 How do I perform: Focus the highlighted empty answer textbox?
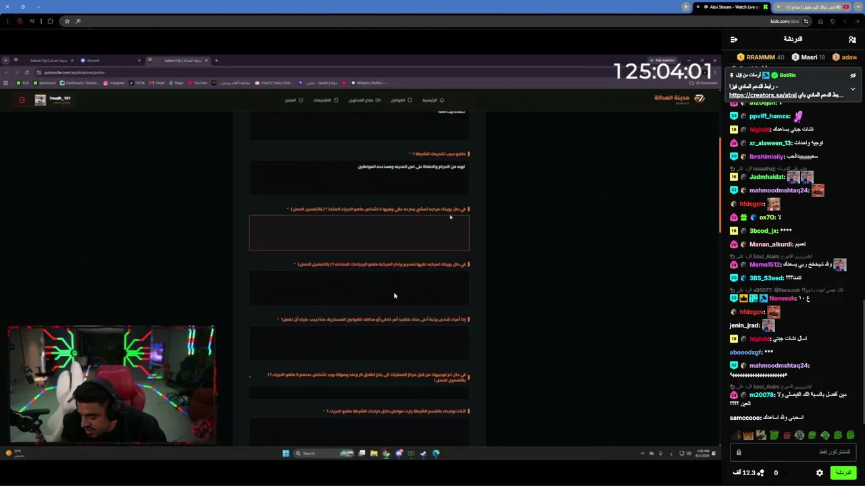(x=359, y=233)
